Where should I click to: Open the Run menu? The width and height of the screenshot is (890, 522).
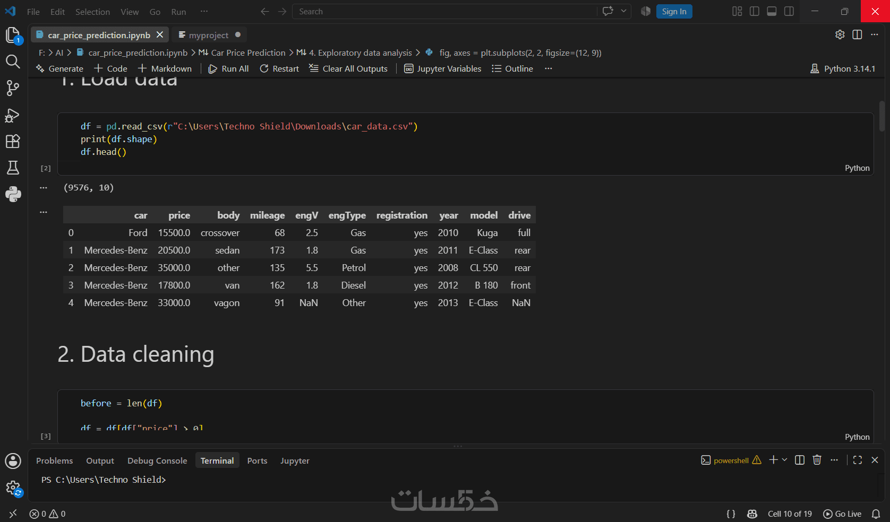pos(178,12)
